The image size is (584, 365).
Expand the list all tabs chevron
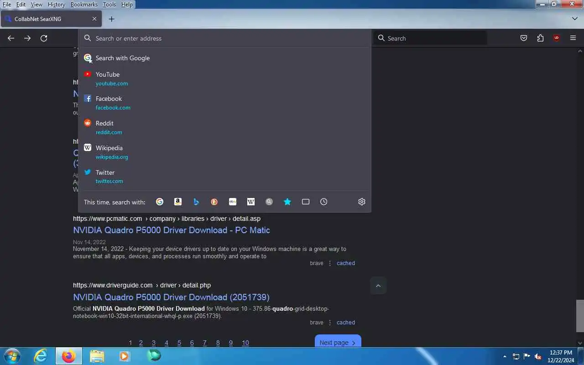point(574,19)
